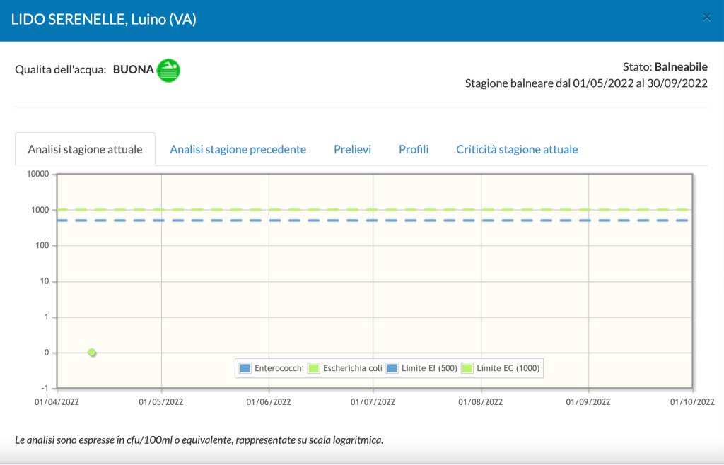Click the blue Enterococchi legend swatch
The width and height of the screenshot is (724, 465).
coord(245,368)
